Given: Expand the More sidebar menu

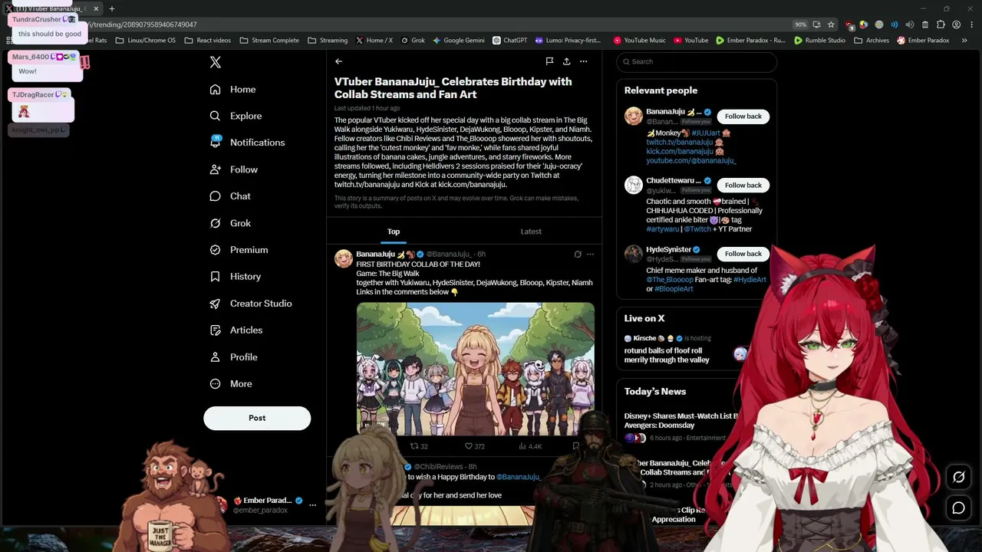Looking at the screenshot, I should click(231, 384).
